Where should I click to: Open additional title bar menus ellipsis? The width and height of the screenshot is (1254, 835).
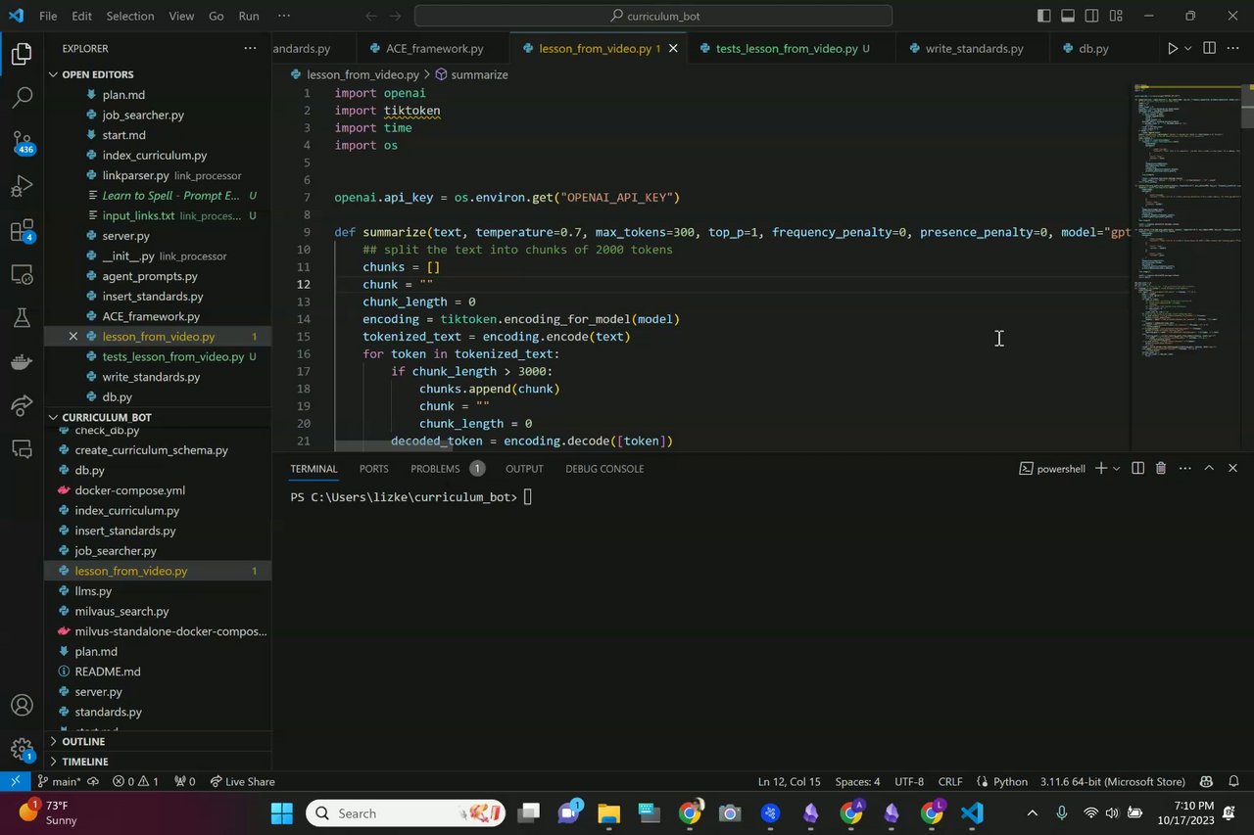click(x=284, y=16)
